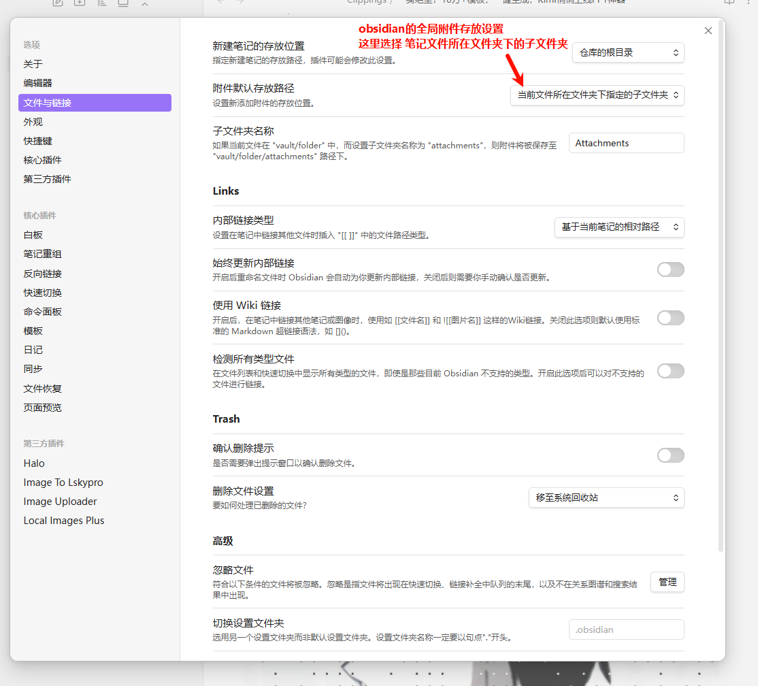
Task: Toggle 检测所有类型文件 on
Action: tap(670, 371)
